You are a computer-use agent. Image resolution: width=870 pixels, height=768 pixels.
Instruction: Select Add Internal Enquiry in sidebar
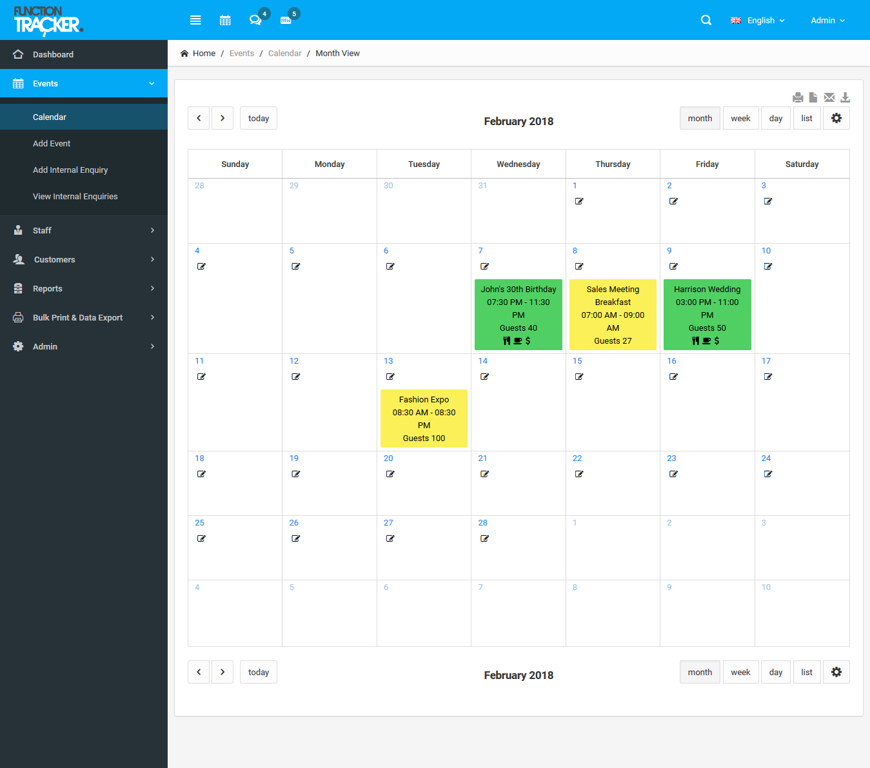tap(84, 170)
